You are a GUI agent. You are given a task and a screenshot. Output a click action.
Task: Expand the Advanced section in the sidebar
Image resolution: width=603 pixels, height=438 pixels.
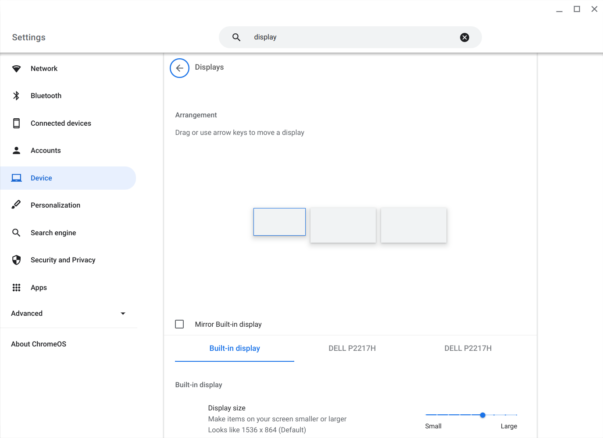click(68, 314)
